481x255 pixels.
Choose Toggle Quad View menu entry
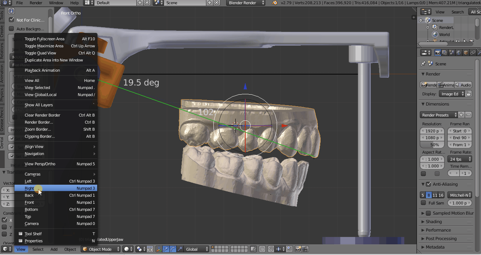[x=55, y=53]
